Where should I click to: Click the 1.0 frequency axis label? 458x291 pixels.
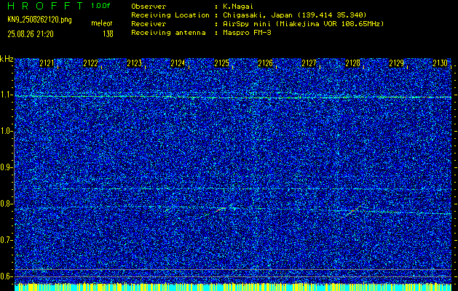pos(5,132)
